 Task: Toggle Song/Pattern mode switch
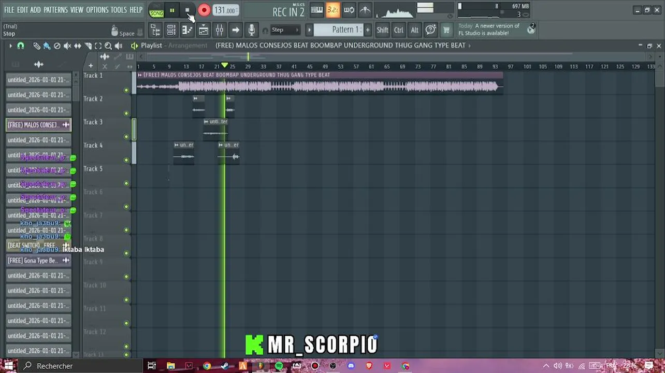pyautogui.click(x=156, y=10)
